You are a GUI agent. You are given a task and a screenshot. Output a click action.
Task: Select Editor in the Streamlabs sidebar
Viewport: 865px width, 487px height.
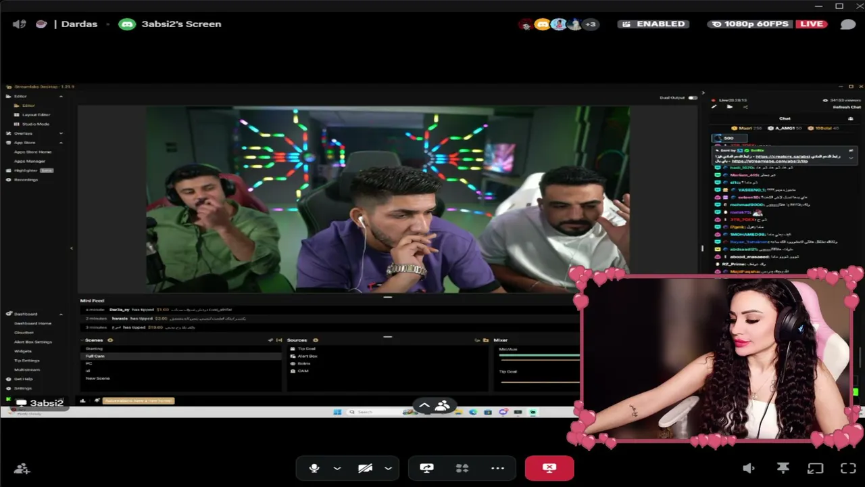28,106
